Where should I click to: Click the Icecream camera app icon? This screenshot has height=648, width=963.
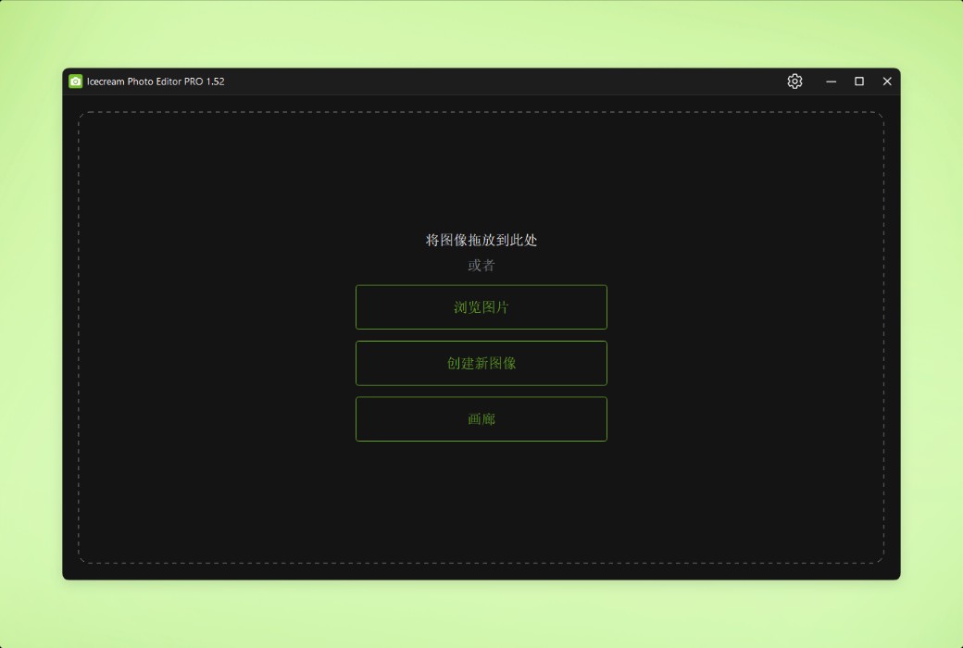75,81
